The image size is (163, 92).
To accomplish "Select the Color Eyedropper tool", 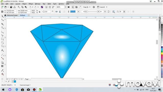I will click(2, 71).
